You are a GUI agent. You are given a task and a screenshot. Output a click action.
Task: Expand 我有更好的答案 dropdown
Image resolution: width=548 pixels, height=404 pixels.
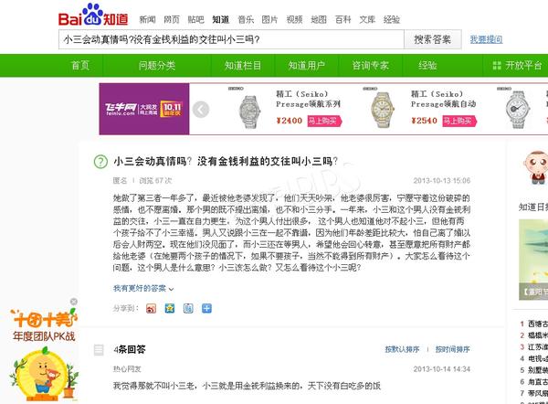[x=143, y=288]
